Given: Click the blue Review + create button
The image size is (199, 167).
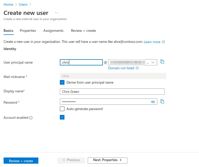Looking at the screenshot, I should point(21,161).
